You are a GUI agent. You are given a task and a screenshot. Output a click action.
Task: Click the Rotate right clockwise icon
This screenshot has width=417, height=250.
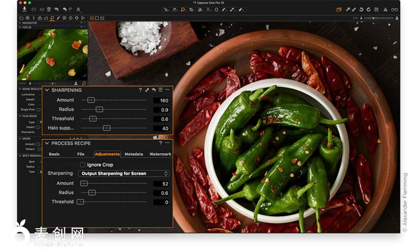369,10
